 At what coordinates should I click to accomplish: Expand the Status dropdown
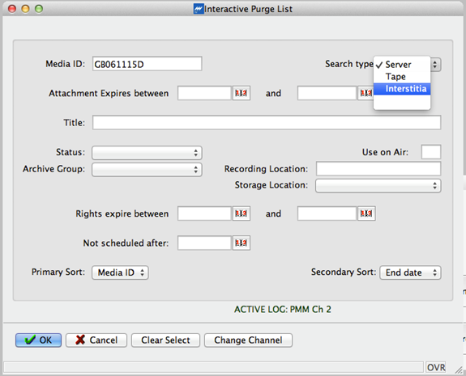tap(147, 153)
